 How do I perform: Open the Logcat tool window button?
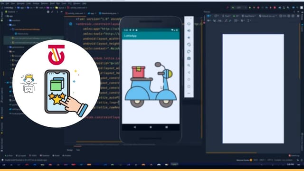point(21,156)
